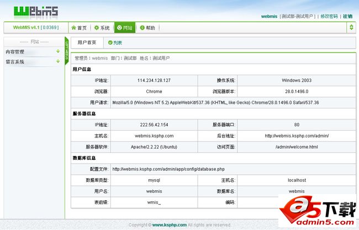
Task: Click the green check icon beside 列表
Action: coord(110,43)
